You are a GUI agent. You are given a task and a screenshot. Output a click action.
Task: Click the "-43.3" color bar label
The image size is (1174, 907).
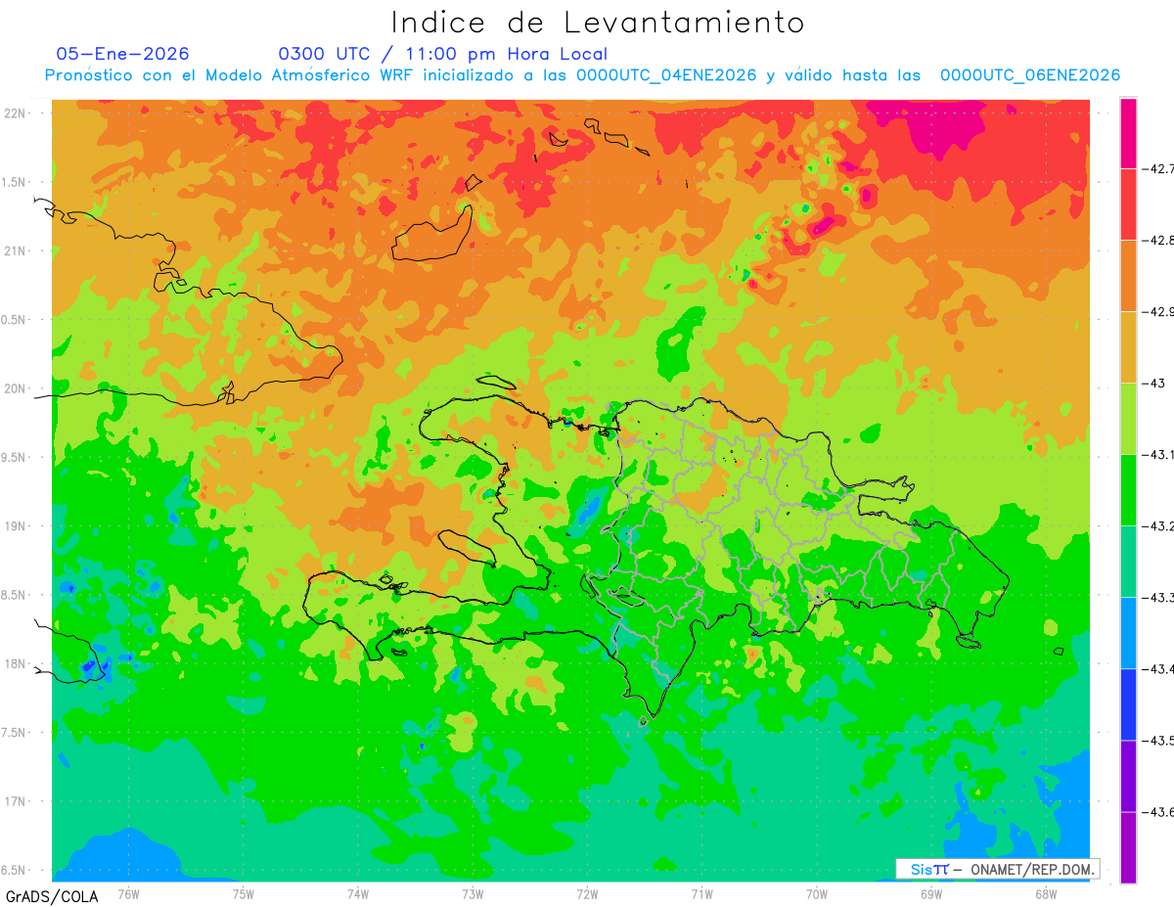(1160, 598)
